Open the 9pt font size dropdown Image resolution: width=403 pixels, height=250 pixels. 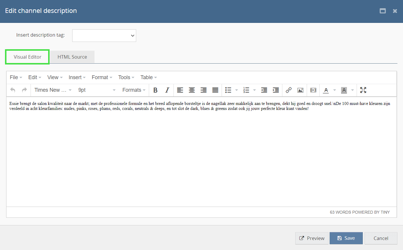pos(97,90)
